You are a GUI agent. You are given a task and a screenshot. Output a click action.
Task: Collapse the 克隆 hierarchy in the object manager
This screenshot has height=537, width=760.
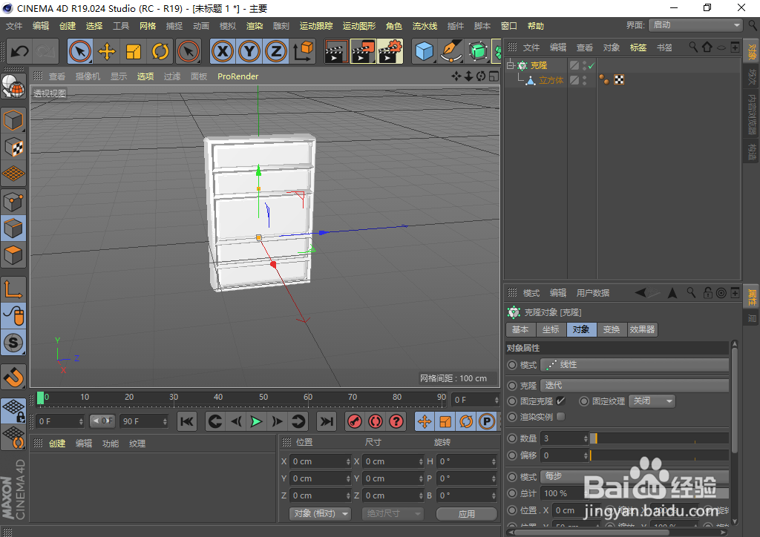[509, 65]
